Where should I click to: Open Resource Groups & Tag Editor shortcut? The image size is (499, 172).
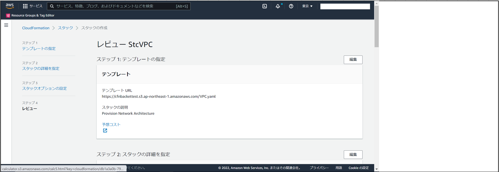(33, 15)
